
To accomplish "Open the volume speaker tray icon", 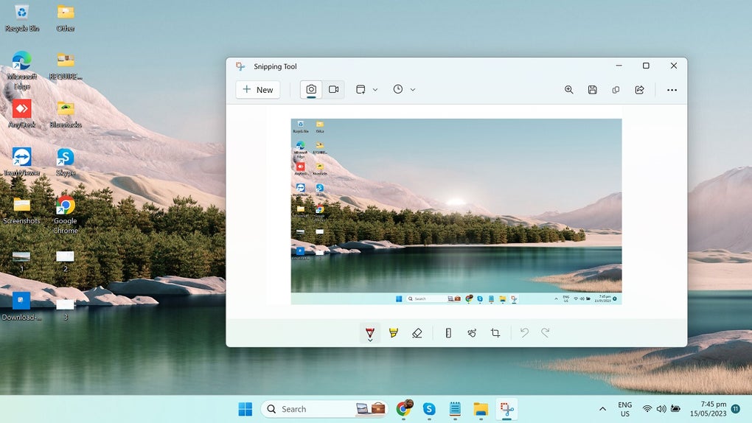I will 661,409.
